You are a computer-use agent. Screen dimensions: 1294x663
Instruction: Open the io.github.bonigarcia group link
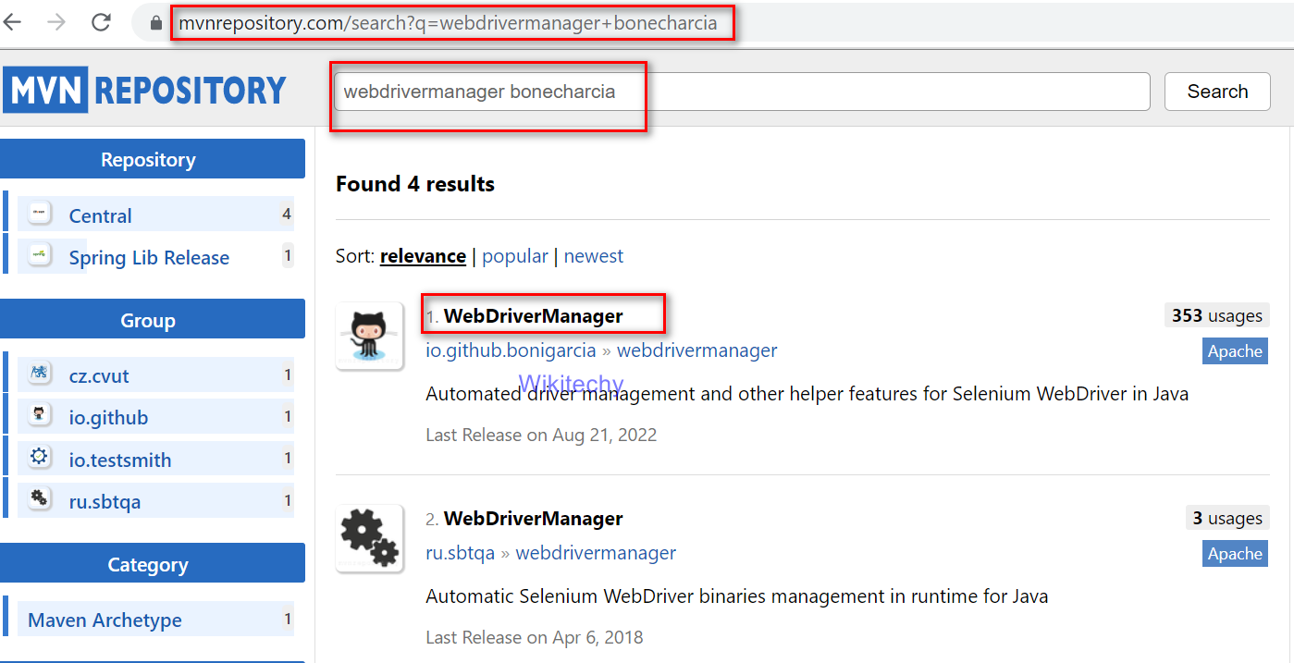coord(511,350)
